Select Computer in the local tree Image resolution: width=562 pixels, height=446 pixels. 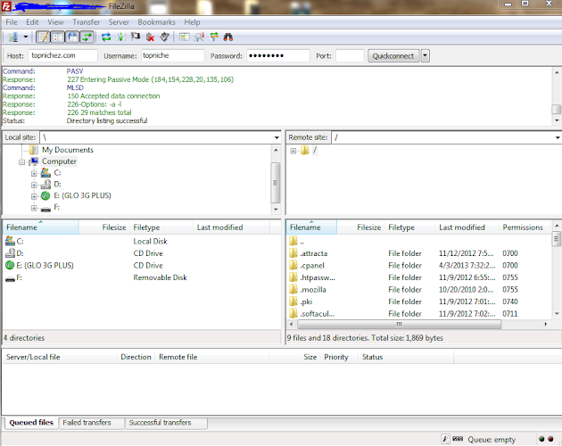(59, 161)
